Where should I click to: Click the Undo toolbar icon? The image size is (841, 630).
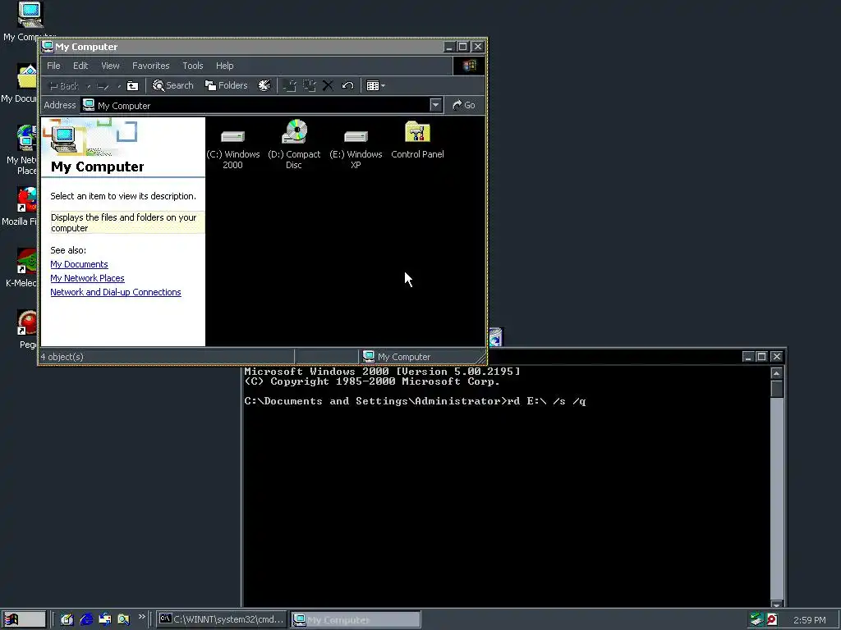coord(347,85)
